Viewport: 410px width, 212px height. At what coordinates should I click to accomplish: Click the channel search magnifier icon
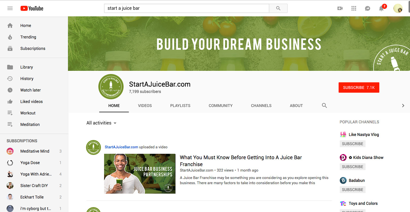pyautogui.click(x=324, y=106)
